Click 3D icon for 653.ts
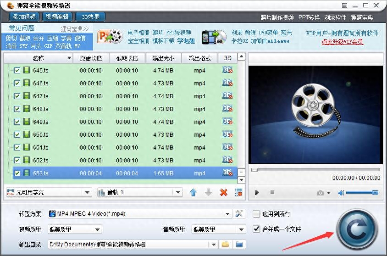 pos(227,173)
